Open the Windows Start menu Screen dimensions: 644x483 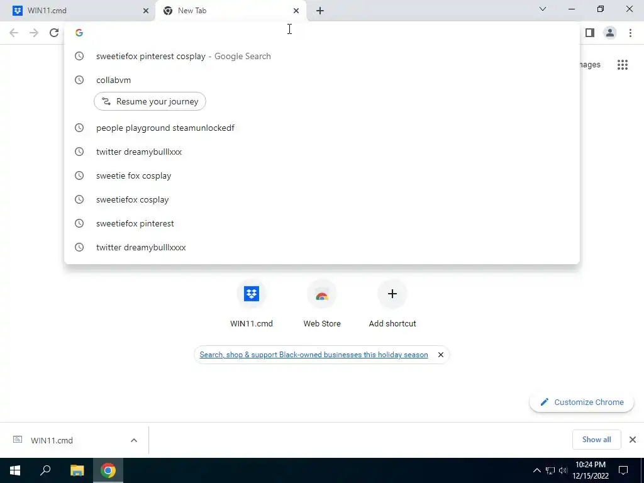[15, 470]
